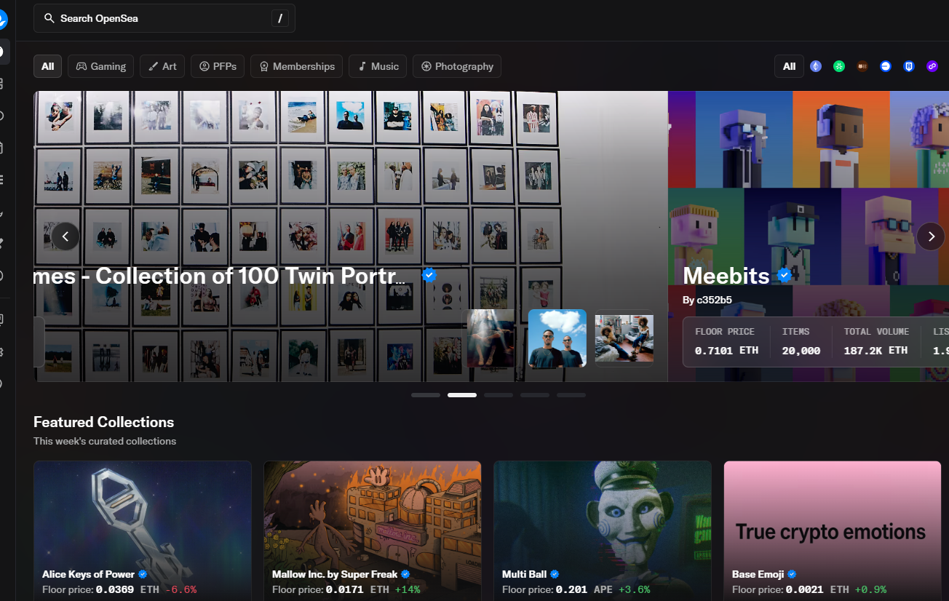
Task: Select the All chains filter button
Action: (x=789, y=66)
